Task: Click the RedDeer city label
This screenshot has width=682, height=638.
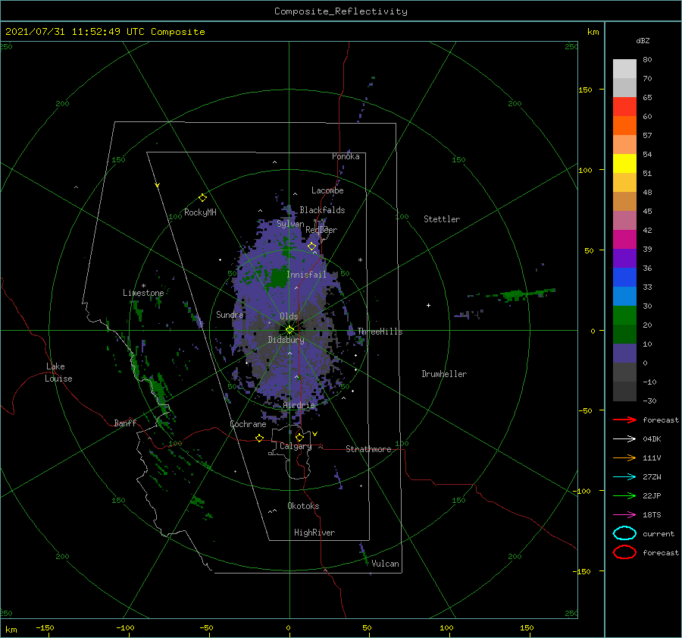Action: 321,230
